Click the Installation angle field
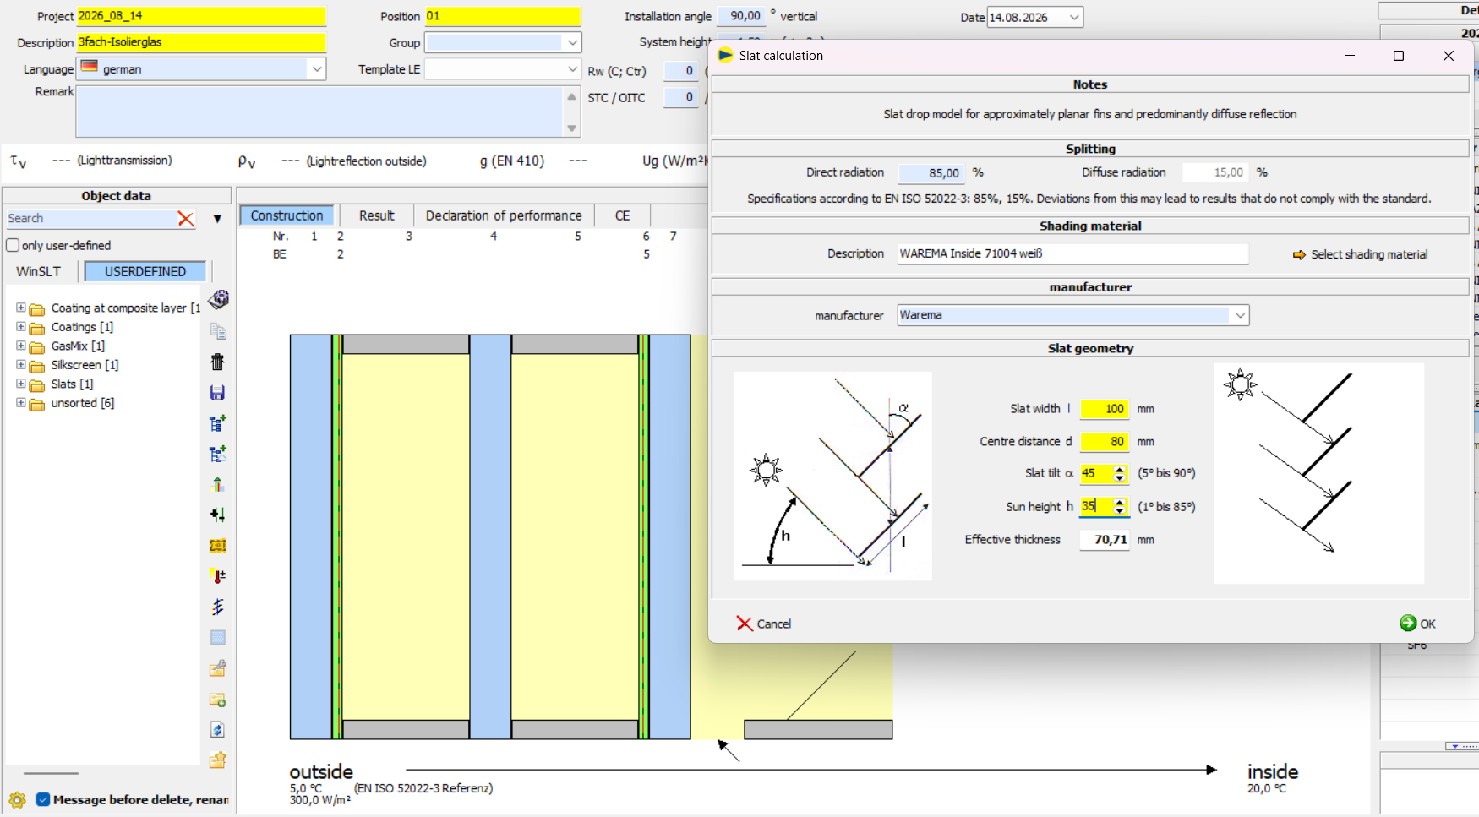 click(741, 16)
